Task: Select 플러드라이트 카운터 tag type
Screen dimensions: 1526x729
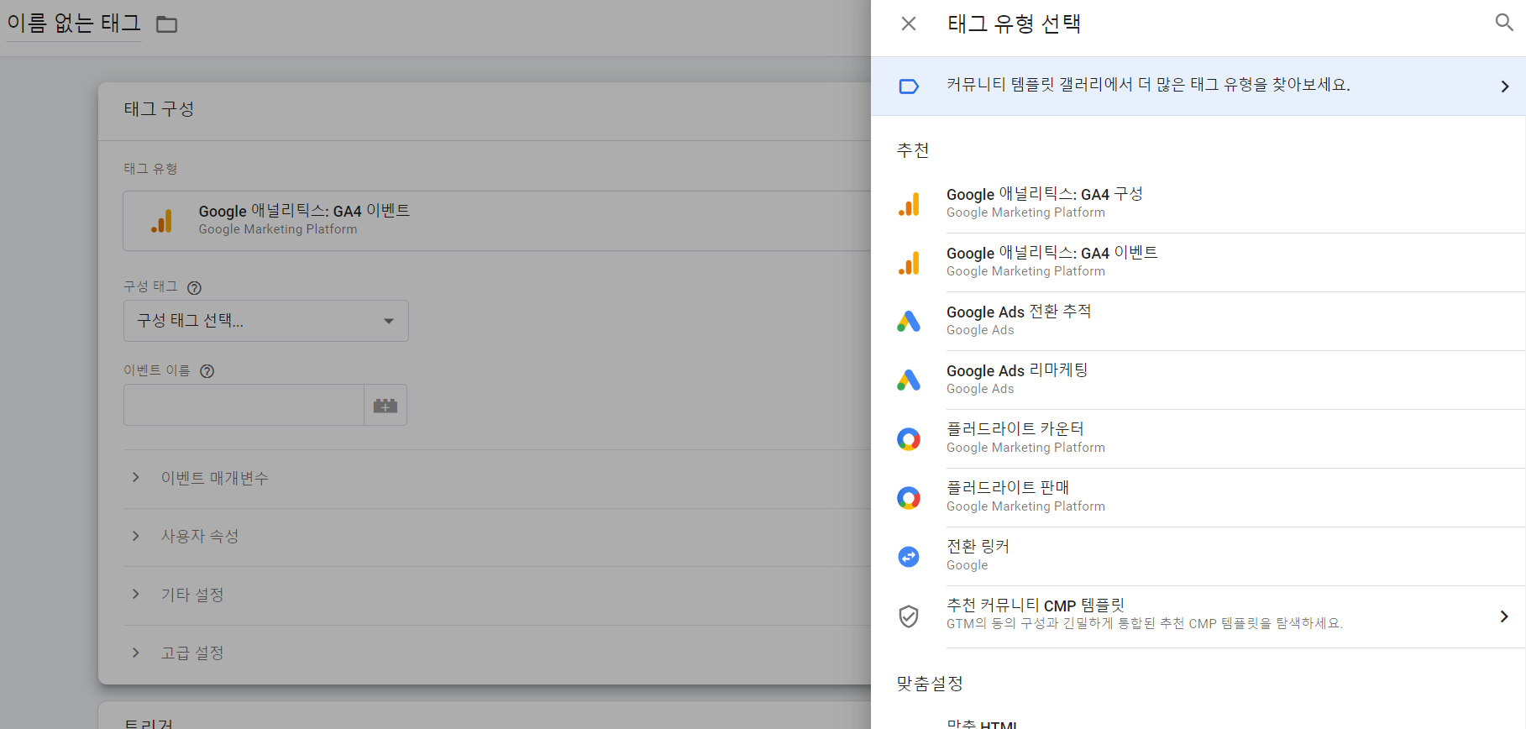Action: pyautogui.click(x=1198, y=439)
